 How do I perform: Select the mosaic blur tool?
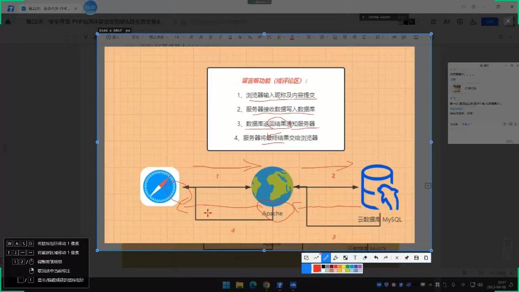point(345,258)
